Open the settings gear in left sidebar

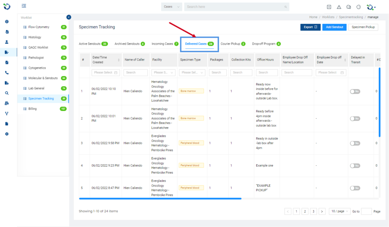pyautogui.click(x=7, y=134)
